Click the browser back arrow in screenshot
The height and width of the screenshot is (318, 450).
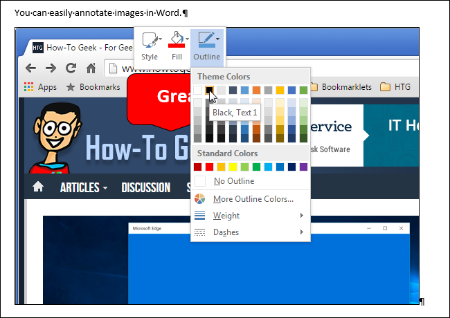(x=30, y=68)
